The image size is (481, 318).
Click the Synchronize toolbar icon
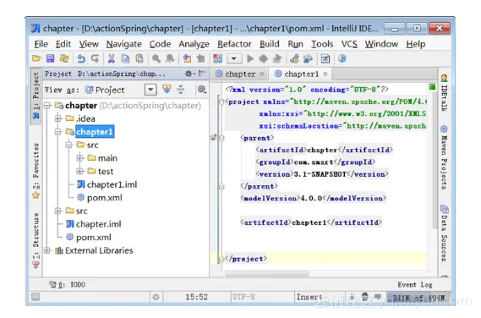point(64,58)
